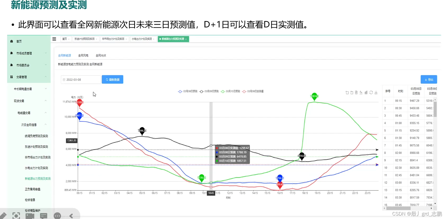Screen dimensions: 446x219
Task: Click the video camera record icon
Action: [30, 216]
